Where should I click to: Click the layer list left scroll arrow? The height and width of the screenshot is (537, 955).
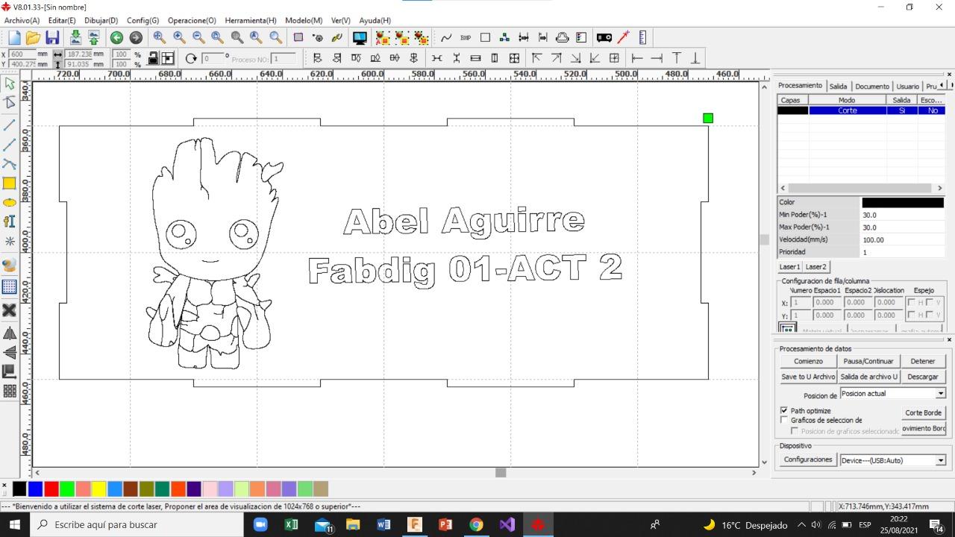point(783,188)
